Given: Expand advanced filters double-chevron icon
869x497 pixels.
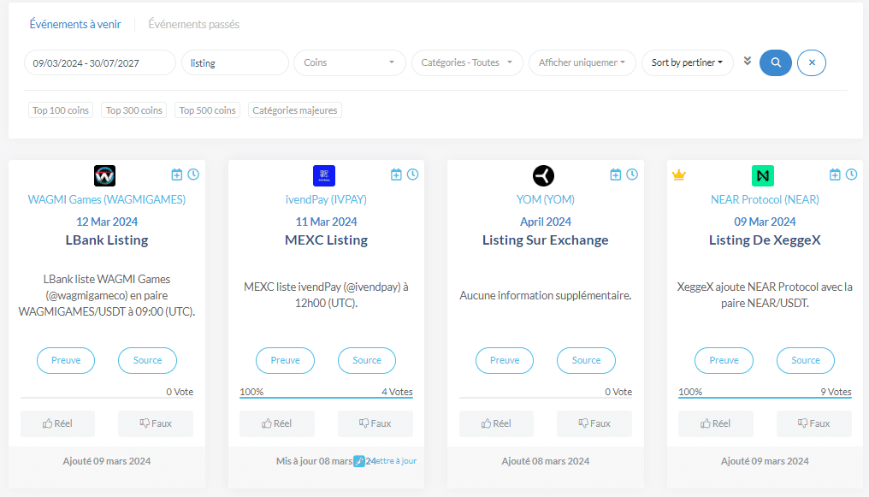Looking at the screenshot, I should coord(747,61).
